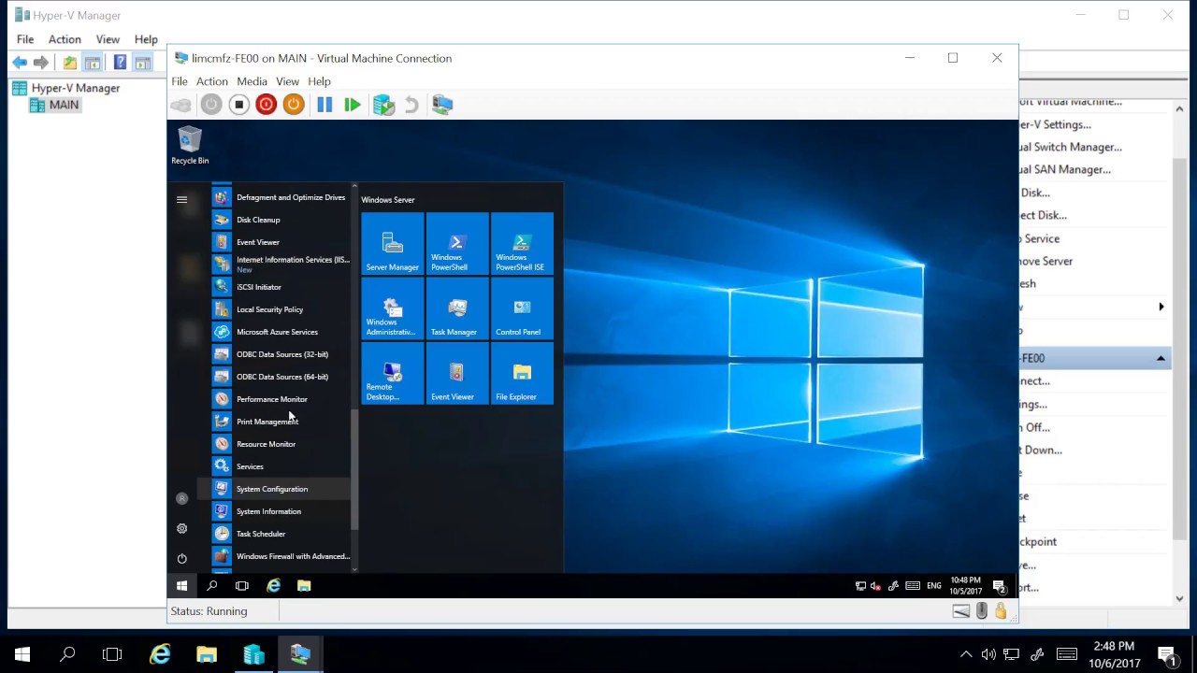Create a checkpoint with the toolbar icon

383,105
